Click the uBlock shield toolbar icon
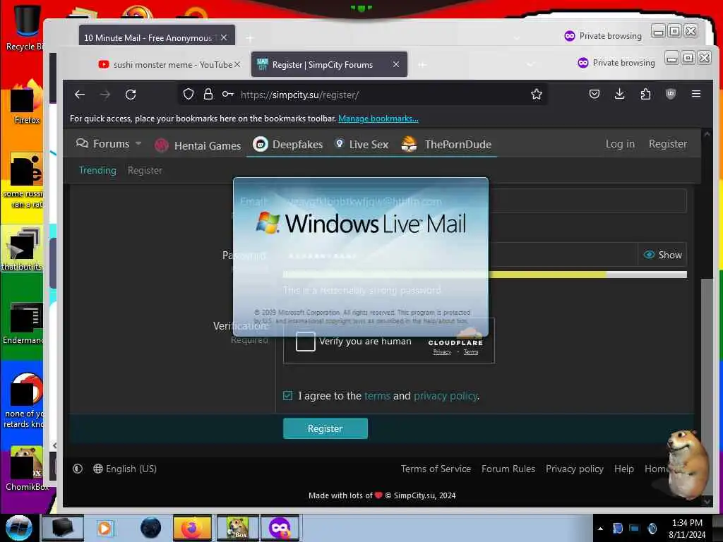 pos(671,94)
